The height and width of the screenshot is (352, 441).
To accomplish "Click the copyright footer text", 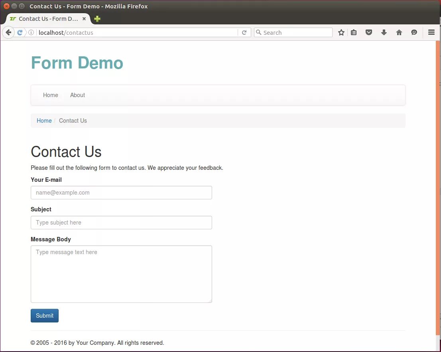I will click(x=97, y=343).
